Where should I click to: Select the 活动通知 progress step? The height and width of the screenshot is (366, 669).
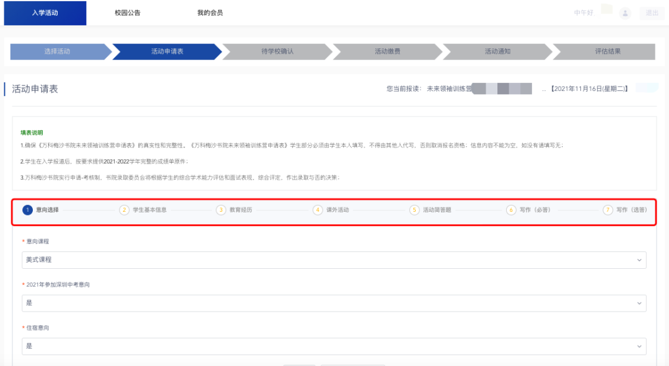coord(497,51)
